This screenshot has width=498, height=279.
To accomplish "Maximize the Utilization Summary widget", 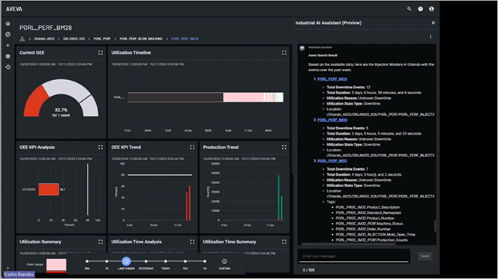I will [x=100, y=242].
